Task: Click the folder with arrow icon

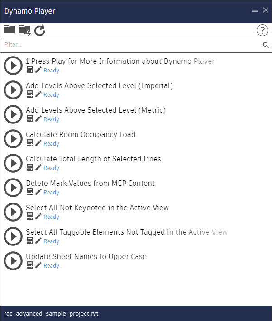Action: pos(24,30)
